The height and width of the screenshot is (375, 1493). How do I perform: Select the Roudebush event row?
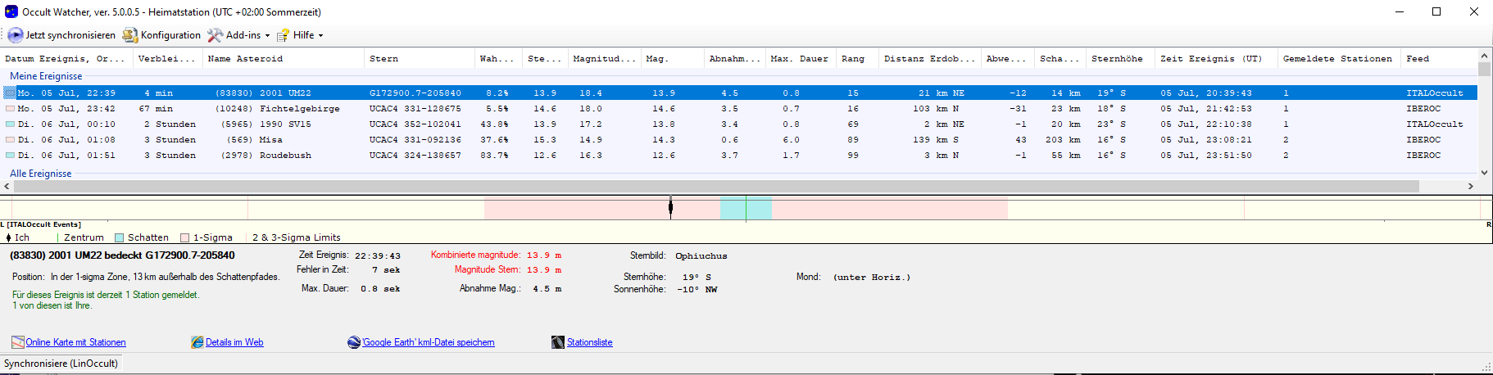(x=285, y=156)
